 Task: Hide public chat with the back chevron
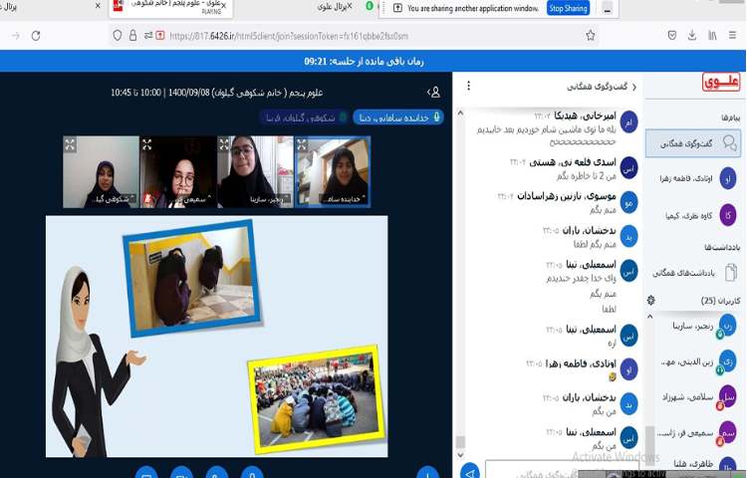coord(634,87)
